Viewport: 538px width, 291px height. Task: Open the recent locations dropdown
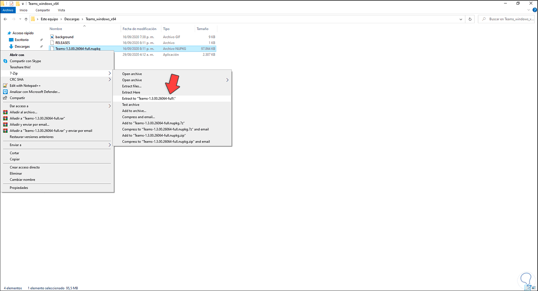pos(20,19)
